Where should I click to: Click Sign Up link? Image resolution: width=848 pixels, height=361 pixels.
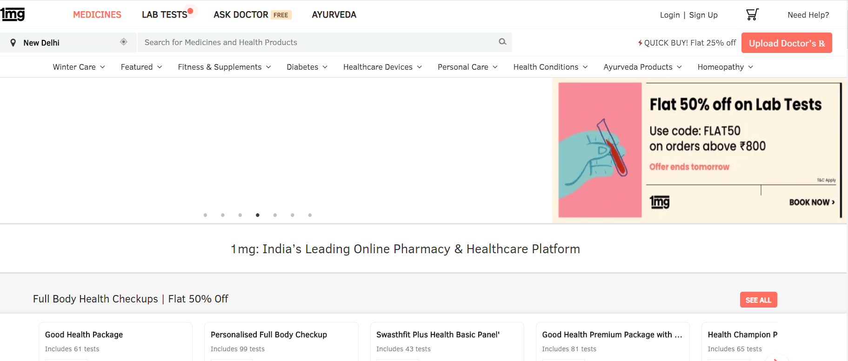703,15
